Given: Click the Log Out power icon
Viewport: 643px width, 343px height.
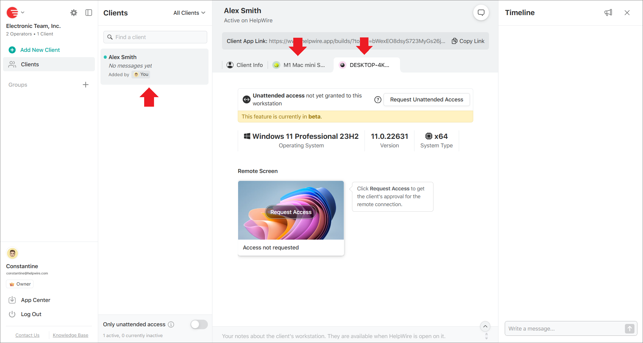Looking at the screenshot, I should tap(12, 314).
